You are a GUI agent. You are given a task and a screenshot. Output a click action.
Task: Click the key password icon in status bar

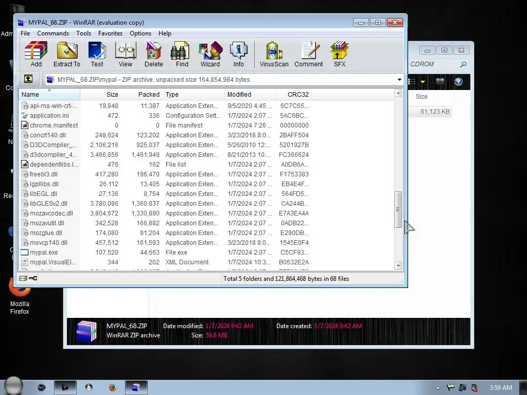coord(33,278)
